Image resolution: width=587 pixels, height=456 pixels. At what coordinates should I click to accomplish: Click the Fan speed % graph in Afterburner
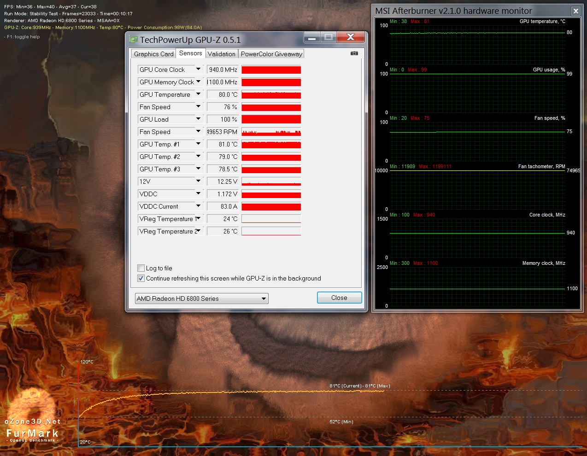477,141
